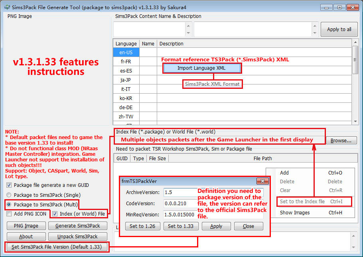The width and height of the screenshot is (363, 257).
Task: Click up arrow of the name box scrollbar
Action: (188, 26)
